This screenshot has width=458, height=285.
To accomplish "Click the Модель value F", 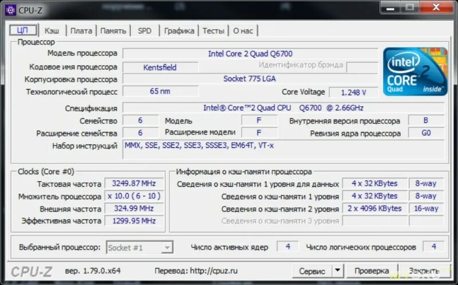I will (x=259, y=121).
